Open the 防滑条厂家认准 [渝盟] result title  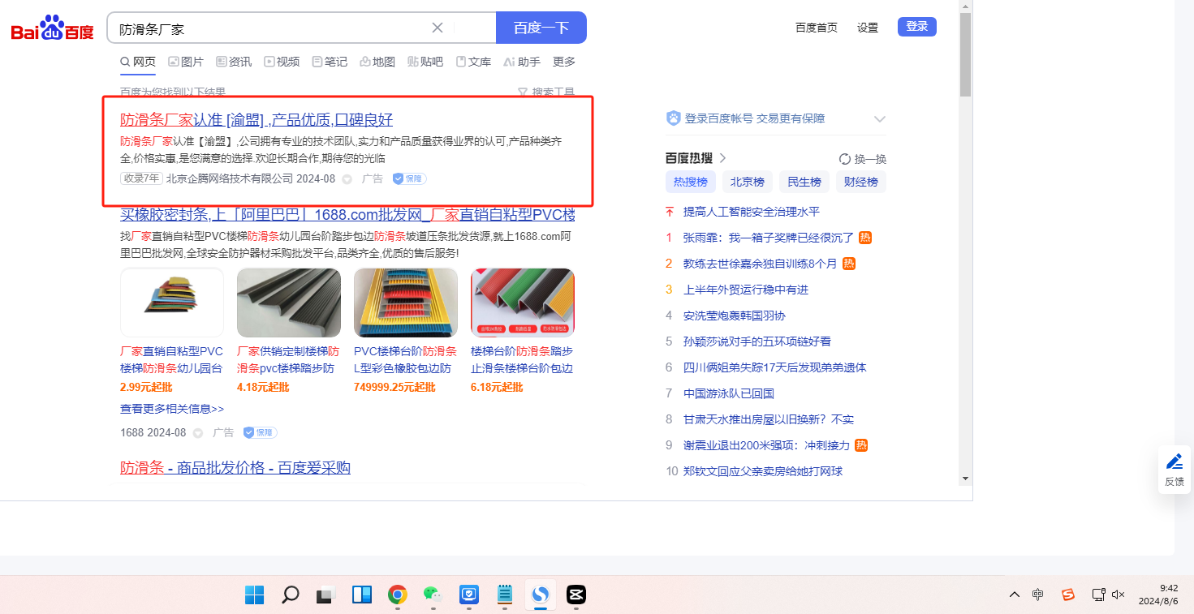pyautogui.click(x=256, y=120)
